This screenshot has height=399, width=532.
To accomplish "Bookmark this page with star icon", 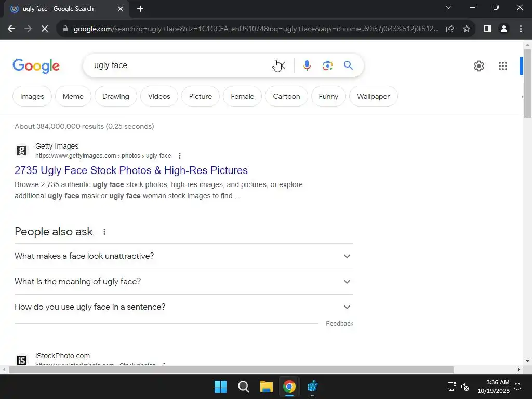I will point(467,29).
